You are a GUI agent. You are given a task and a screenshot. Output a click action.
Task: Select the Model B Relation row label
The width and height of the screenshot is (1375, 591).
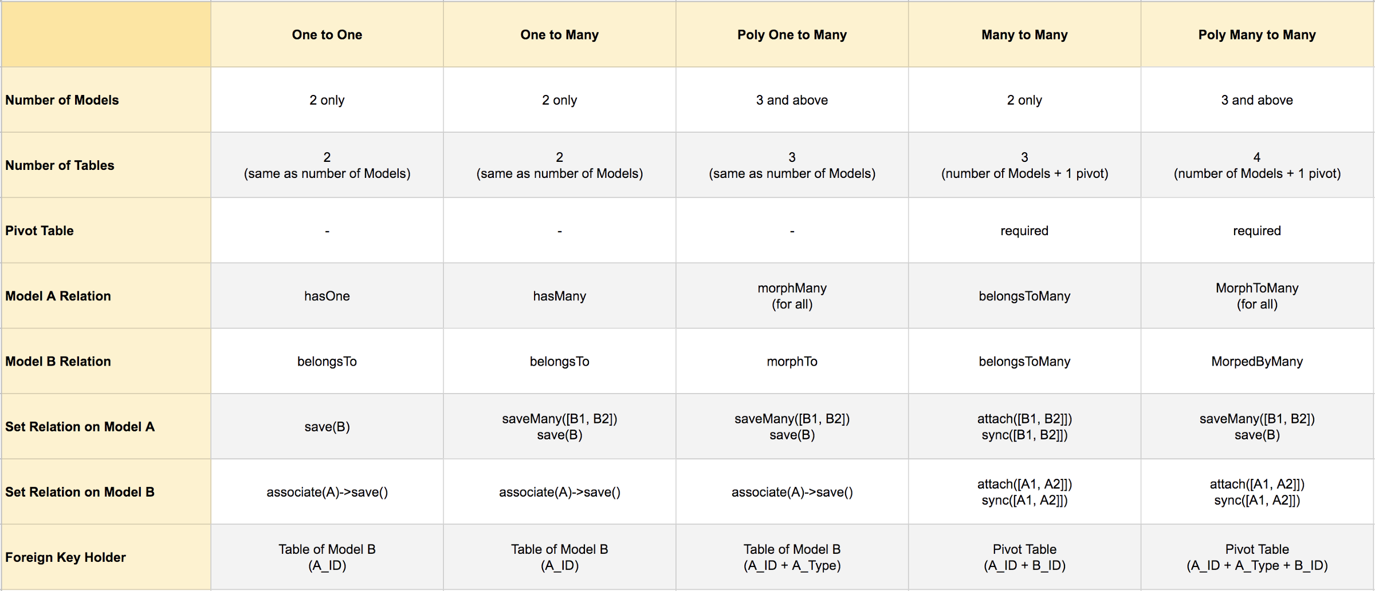pyautogui.click(x=58, y=361)
